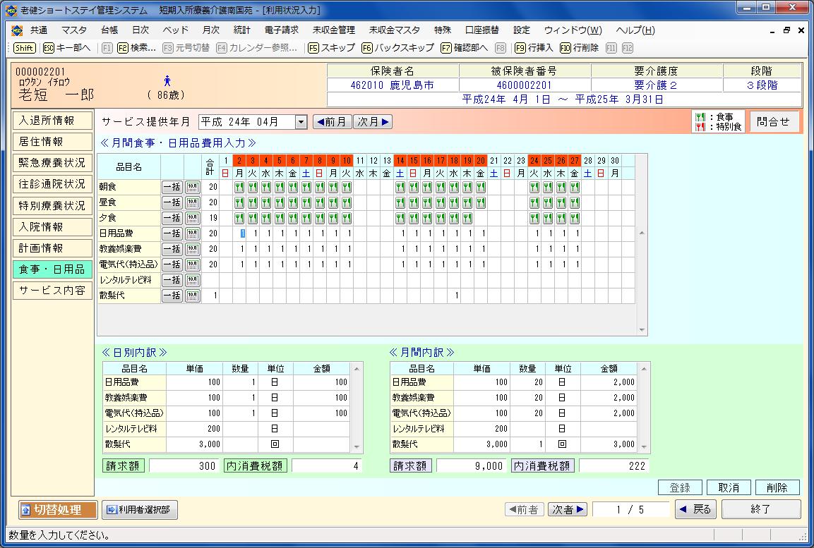Open the 電子請求 menu
This screenshot has height=548, width=814.
click(x=282, y=30)
